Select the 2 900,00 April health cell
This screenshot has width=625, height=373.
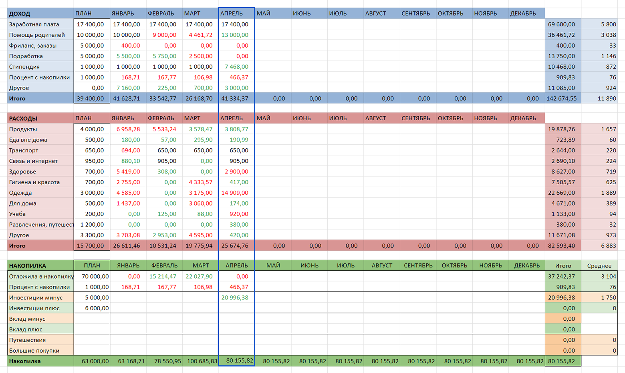coord(236,172)
